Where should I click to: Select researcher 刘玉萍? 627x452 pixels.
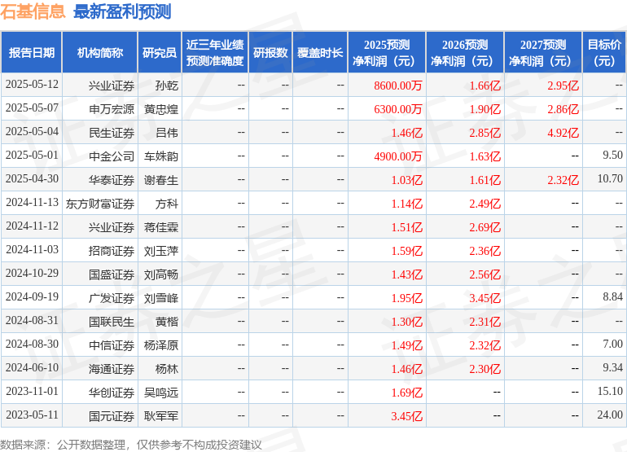point(161,250)
